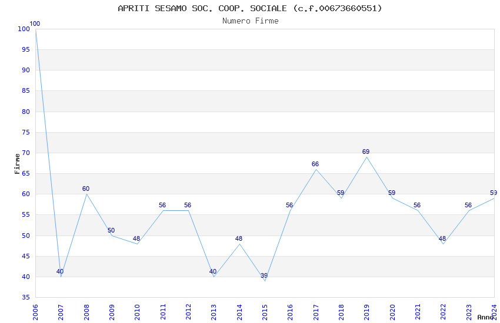The height and width of the screenshot is (323, 500).
Task: Click y-axis tick value 80
Action: [x=26, y=112]
